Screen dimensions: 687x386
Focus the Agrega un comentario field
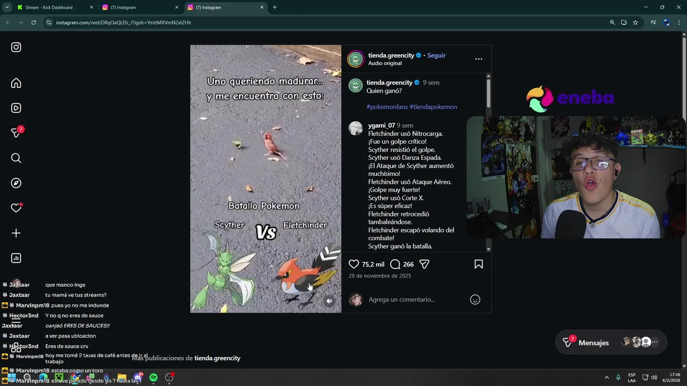[x=416, y=300]
